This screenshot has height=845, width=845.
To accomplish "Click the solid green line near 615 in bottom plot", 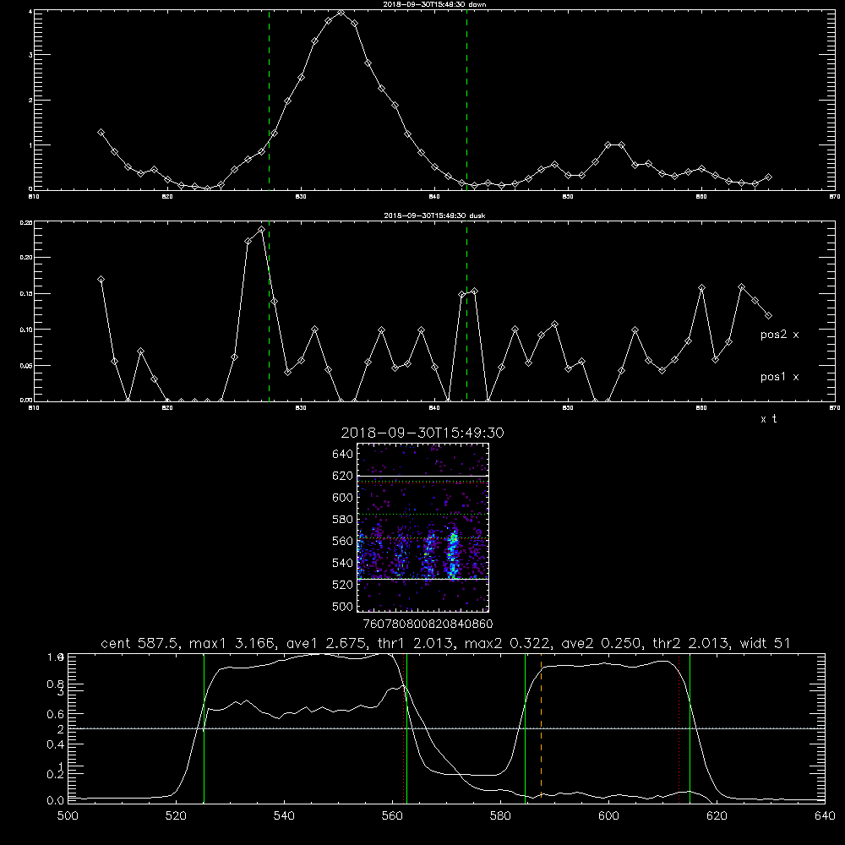I will [690, 728].
